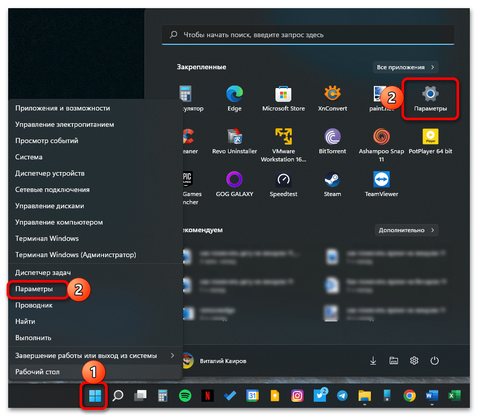This screenshot has height=416, width=478.
Task: Expand Завершение работы или выход из системы submenu
Action: 95,355
